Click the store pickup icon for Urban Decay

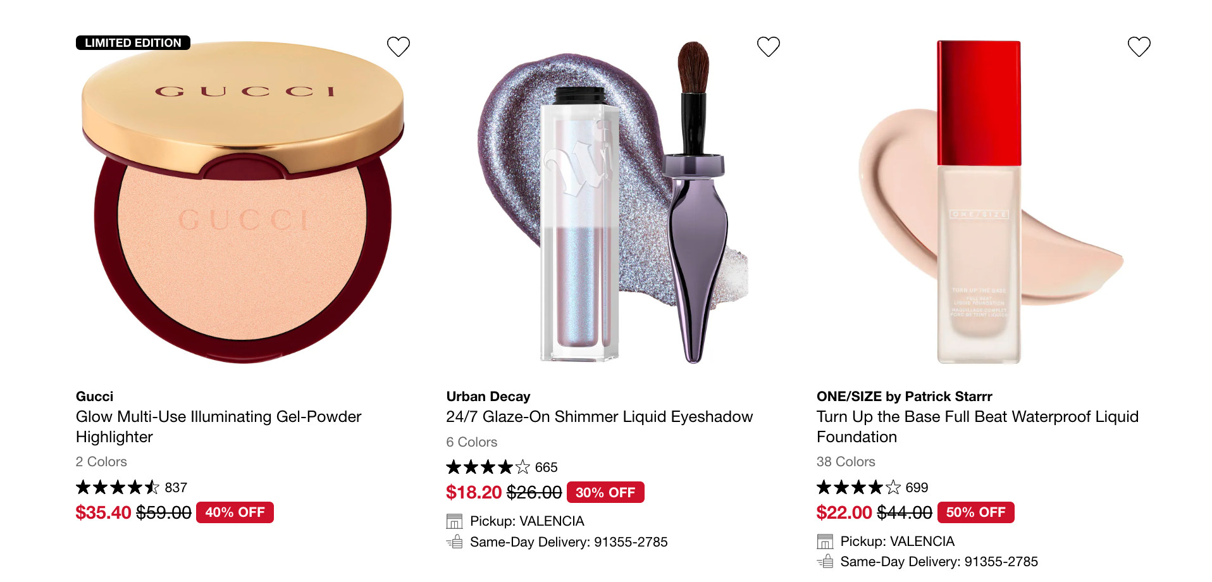pos(454,521)
